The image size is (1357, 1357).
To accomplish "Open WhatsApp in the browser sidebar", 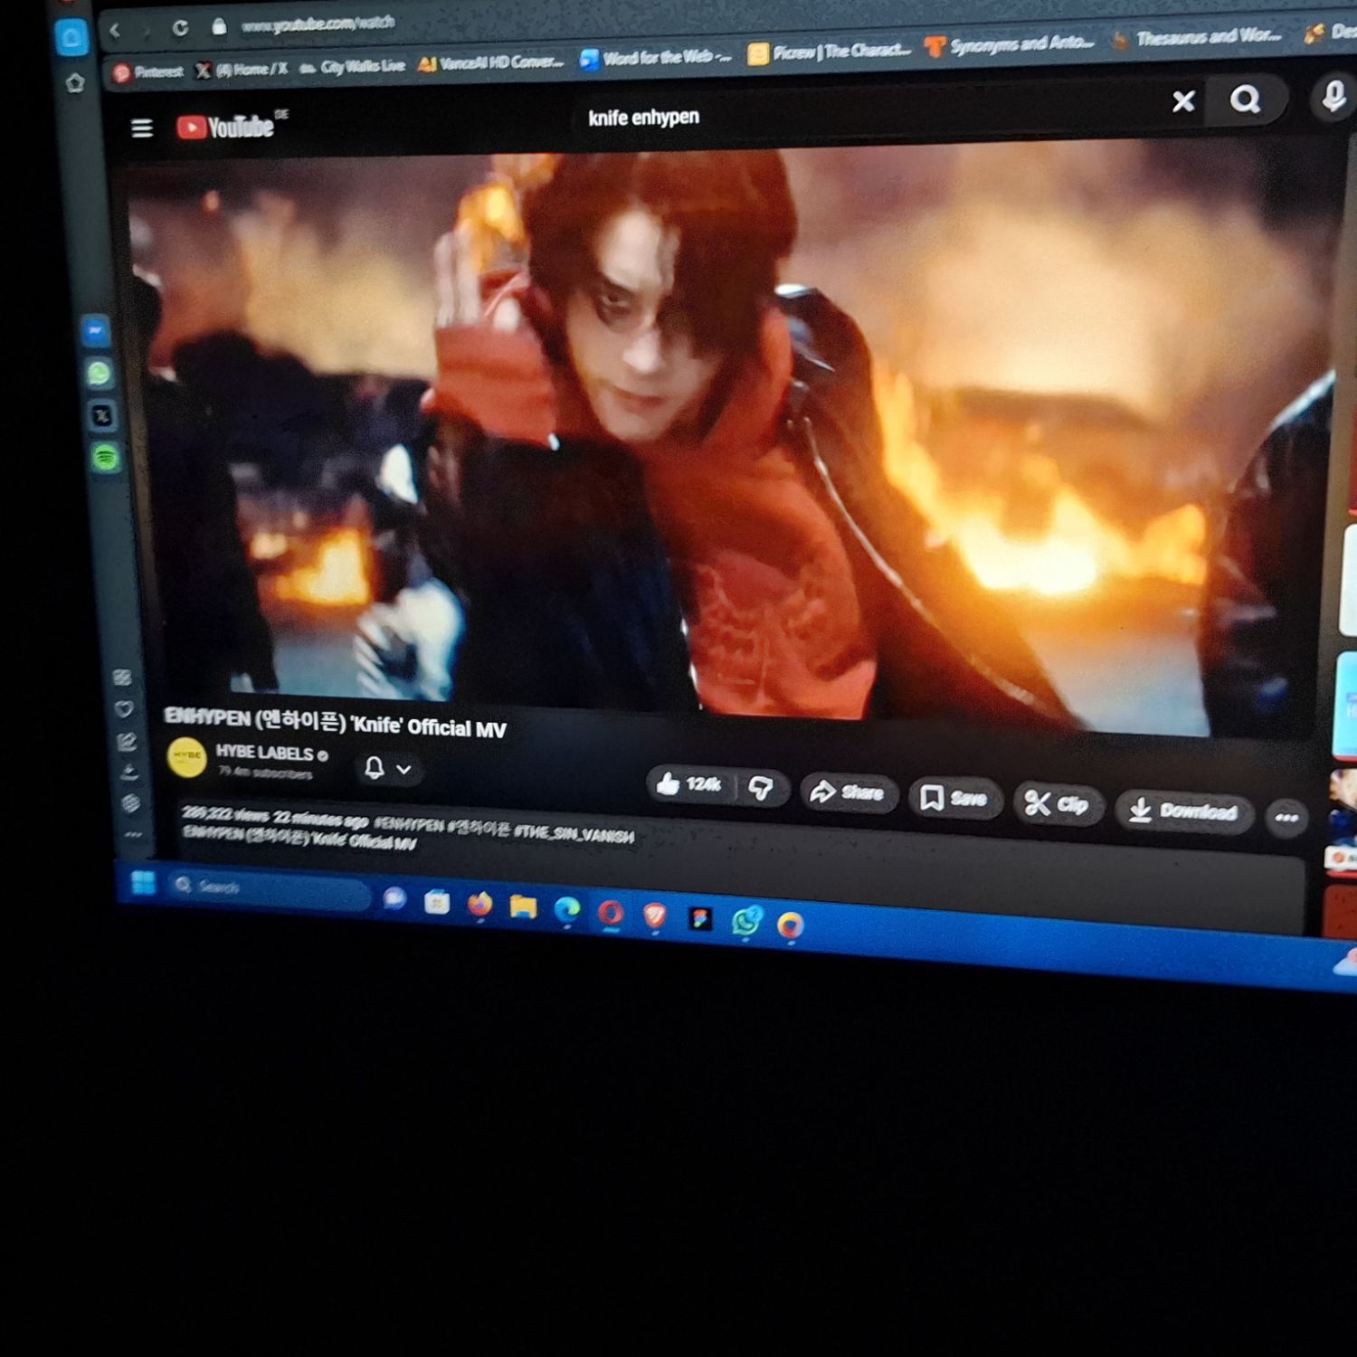I will pos(100,373).
